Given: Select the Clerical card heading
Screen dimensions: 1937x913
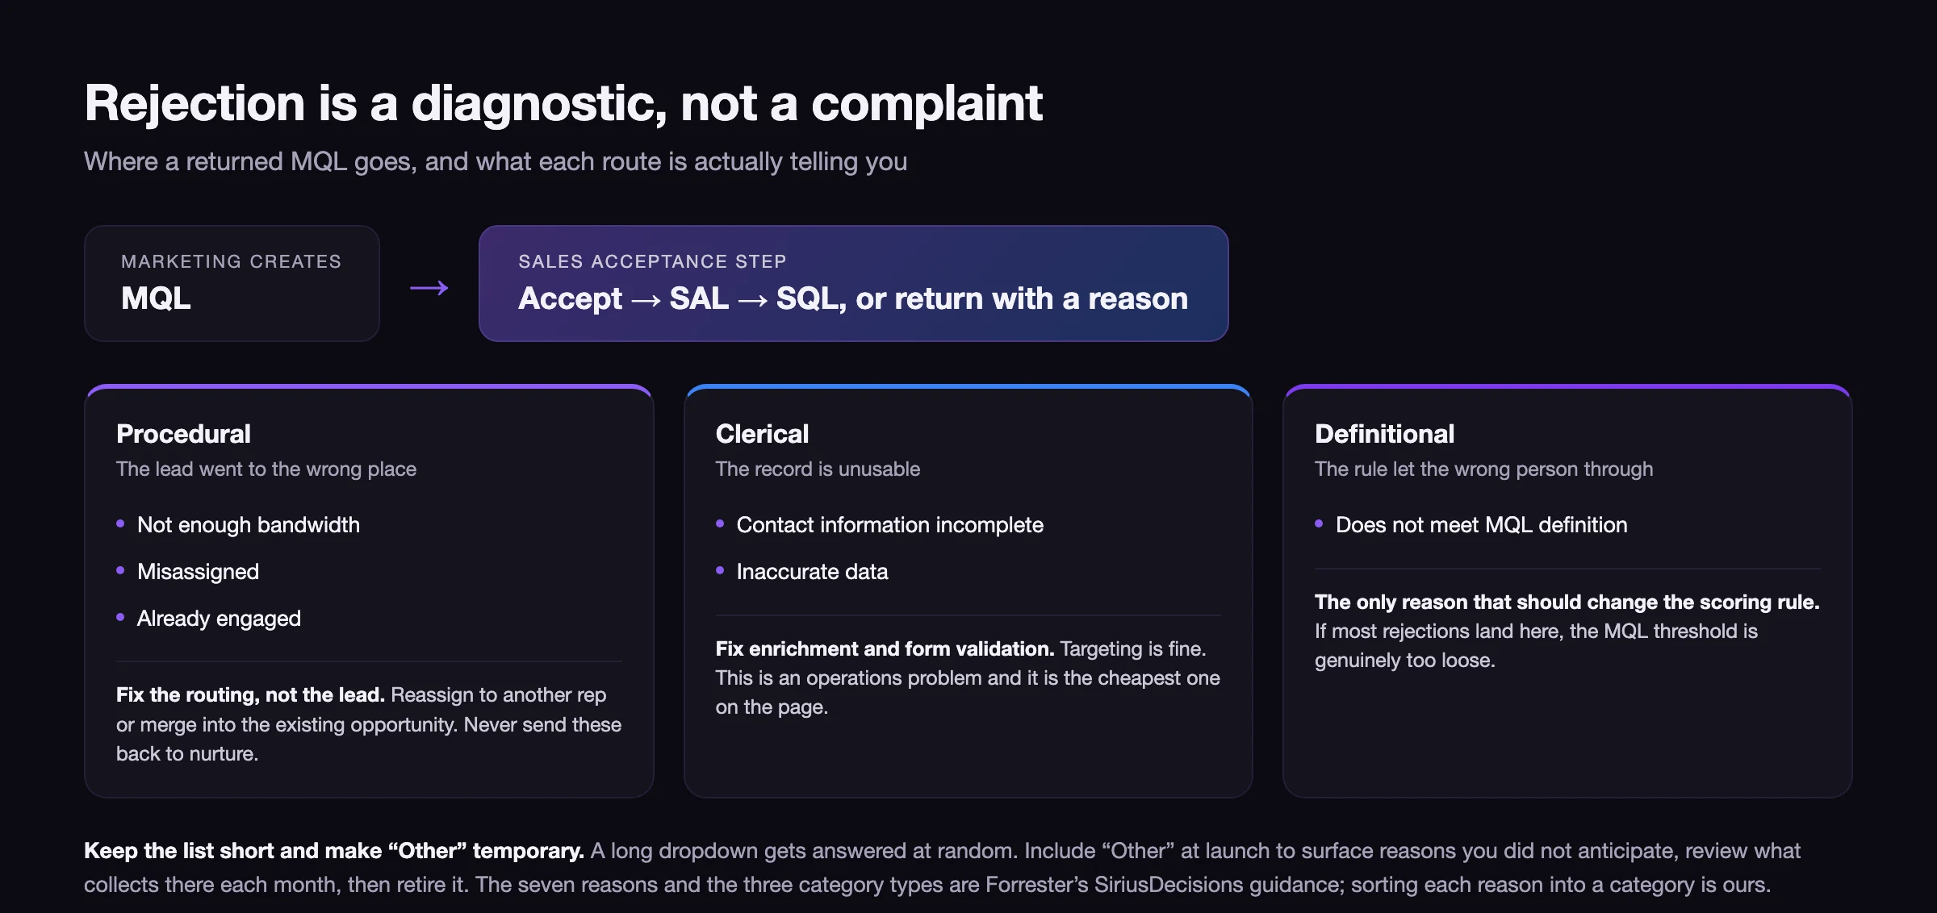Looking at the screenshot, I should coord(762,434).
